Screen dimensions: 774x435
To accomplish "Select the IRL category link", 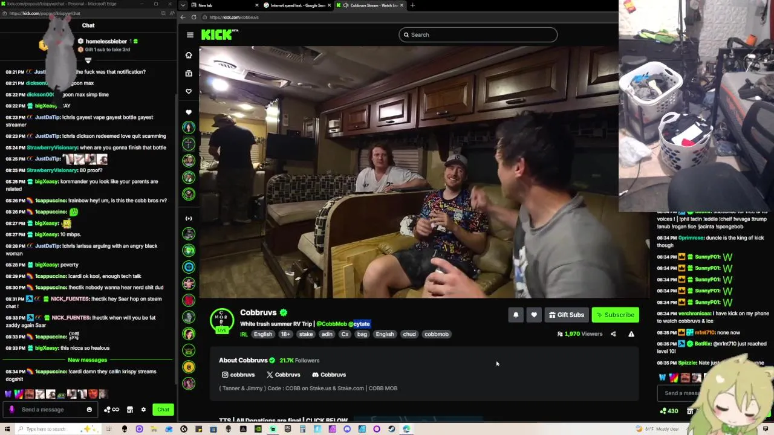I will pos(244,334).
